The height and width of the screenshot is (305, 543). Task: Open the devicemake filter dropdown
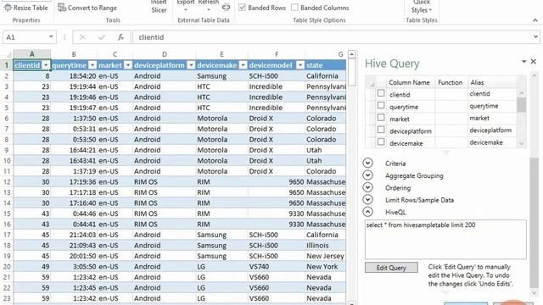coord(244,65)
